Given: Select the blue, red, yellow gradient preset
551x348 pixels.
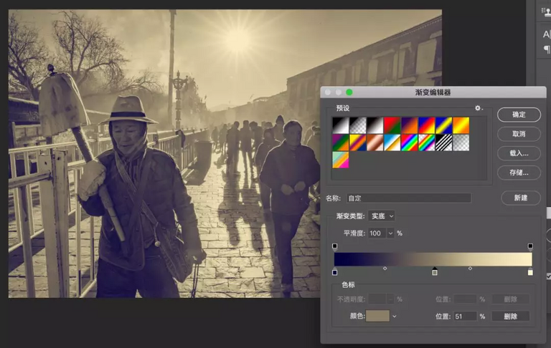Looking at the screenshot, I should [427, 125].
